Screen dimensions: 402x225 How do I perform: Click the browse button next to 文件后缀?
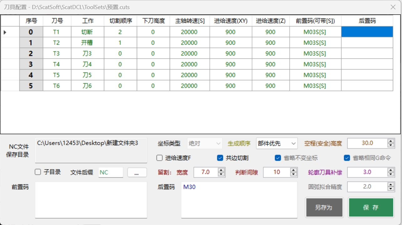137,173
